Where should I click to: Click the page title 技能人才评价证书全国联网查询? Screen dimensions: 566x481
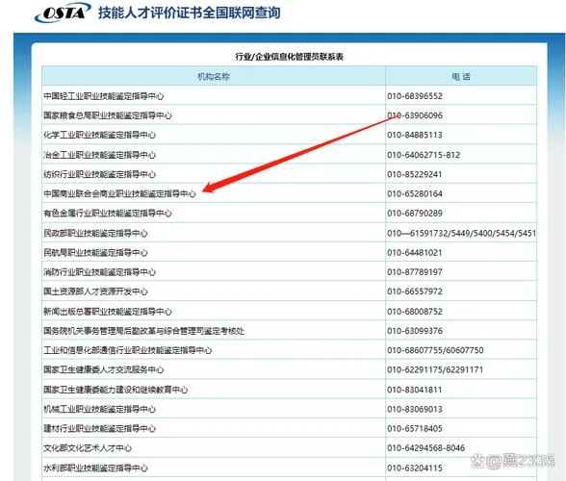189,13
